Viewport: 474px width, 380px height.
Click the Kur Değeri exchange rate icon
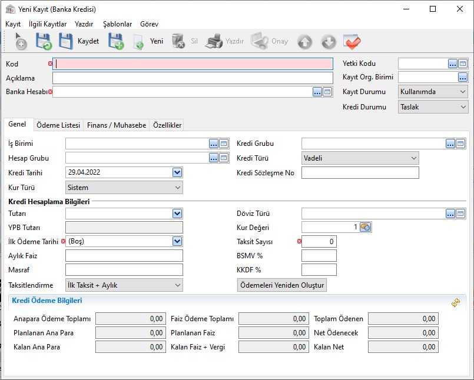365,227
